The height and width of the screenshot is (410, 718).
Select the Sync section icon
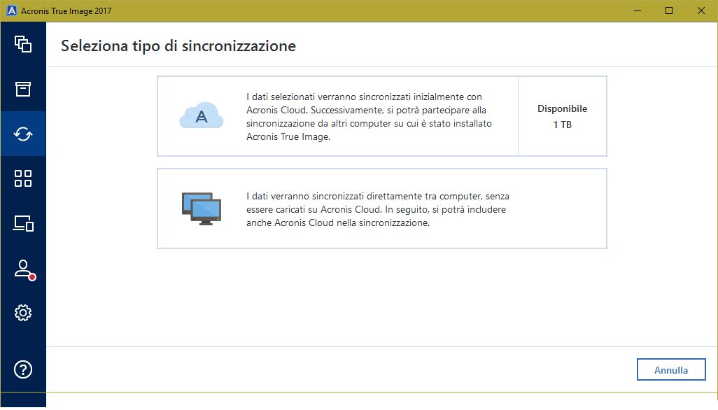[x=23, y=134]
